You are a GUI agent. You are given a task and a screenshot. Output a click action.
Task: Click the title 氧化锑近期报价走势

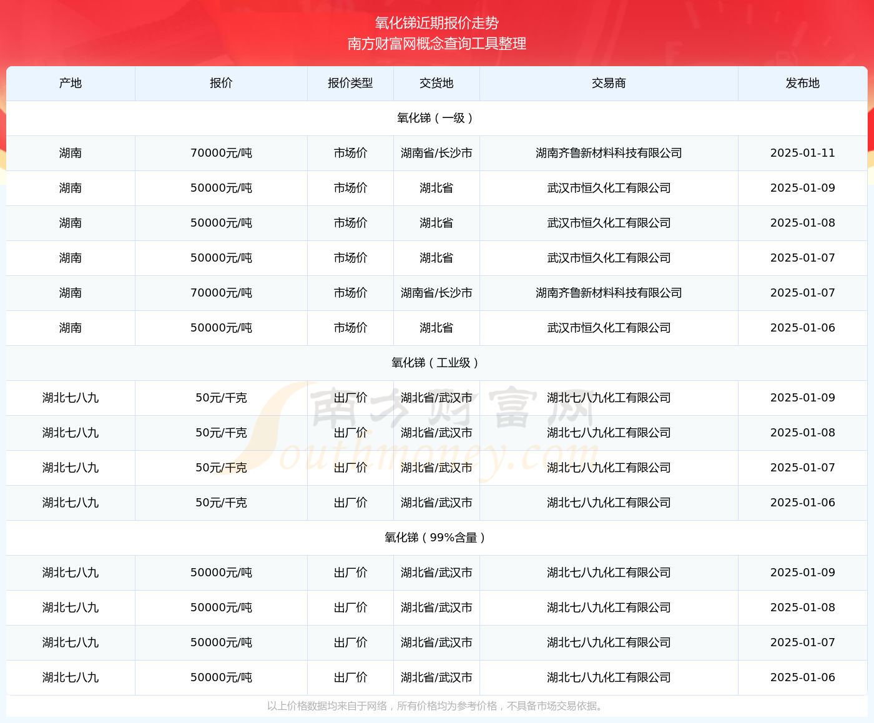coord(437,23)
